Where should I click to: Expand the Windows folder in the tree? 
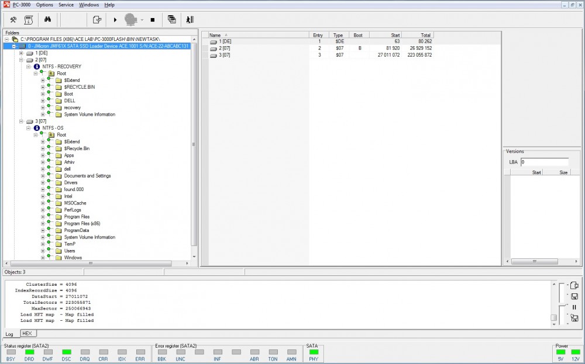43,258
